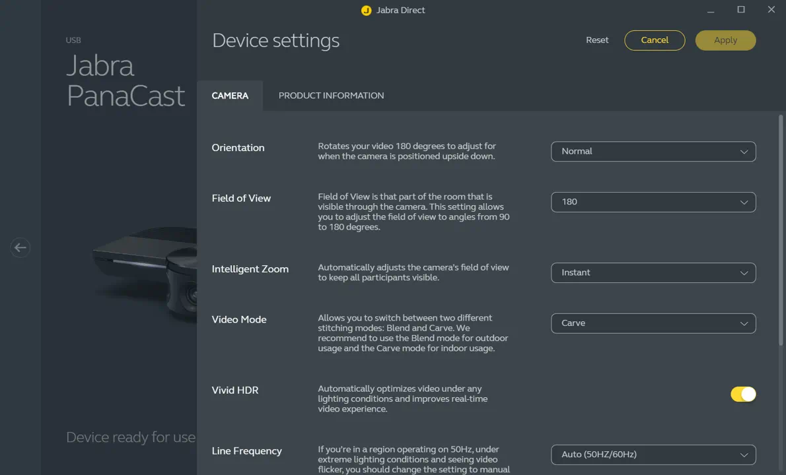Turn off the Vivid HDR toggle

tap(743, 394)
